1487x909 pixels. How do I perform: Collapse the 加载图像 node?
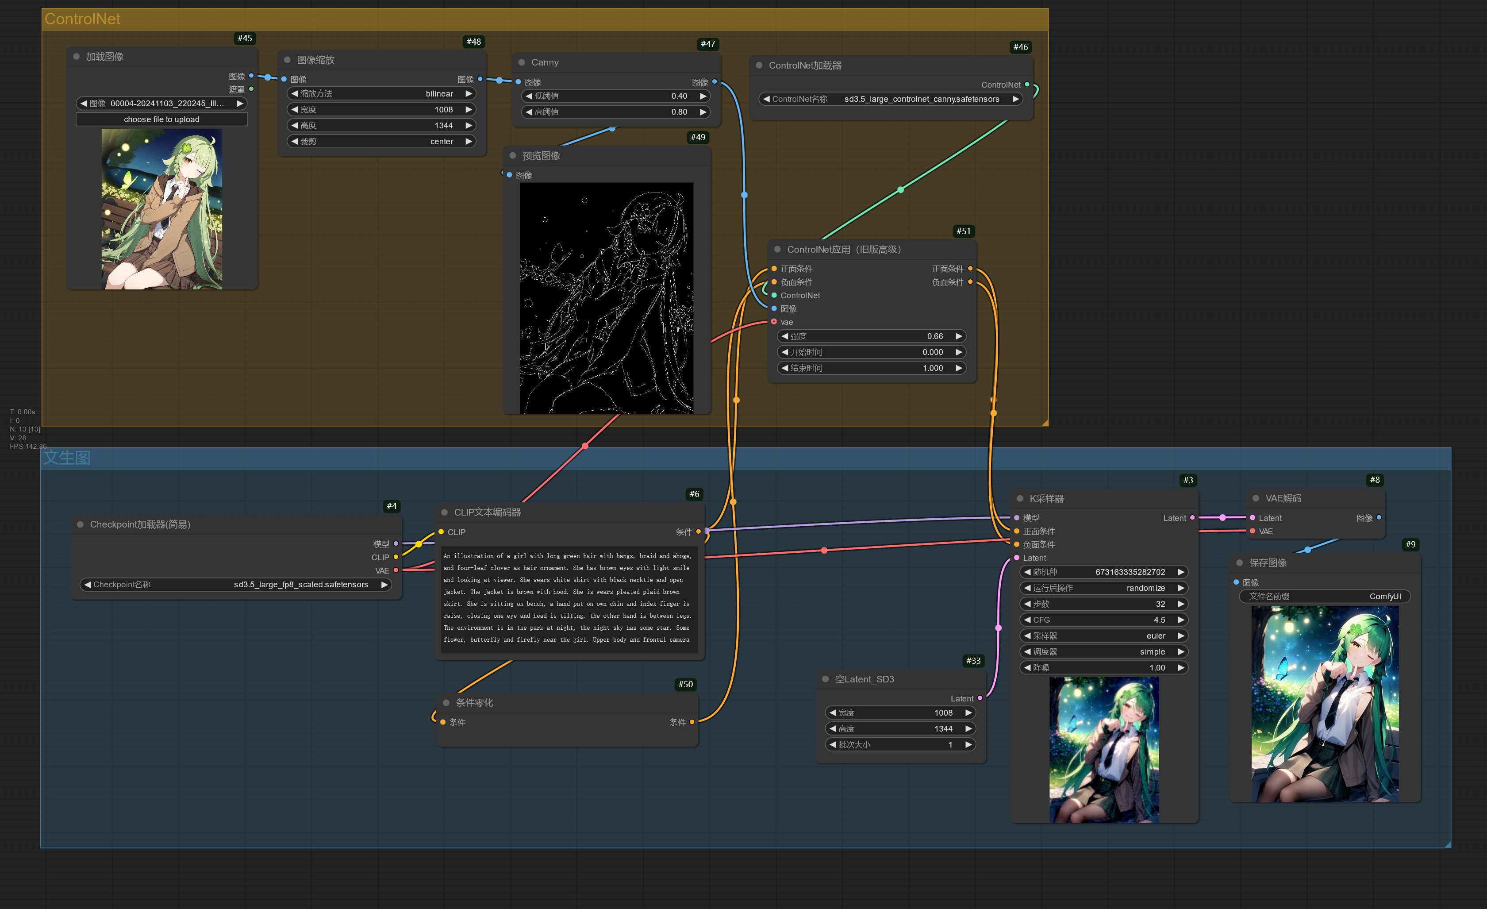tap(77, 56)
